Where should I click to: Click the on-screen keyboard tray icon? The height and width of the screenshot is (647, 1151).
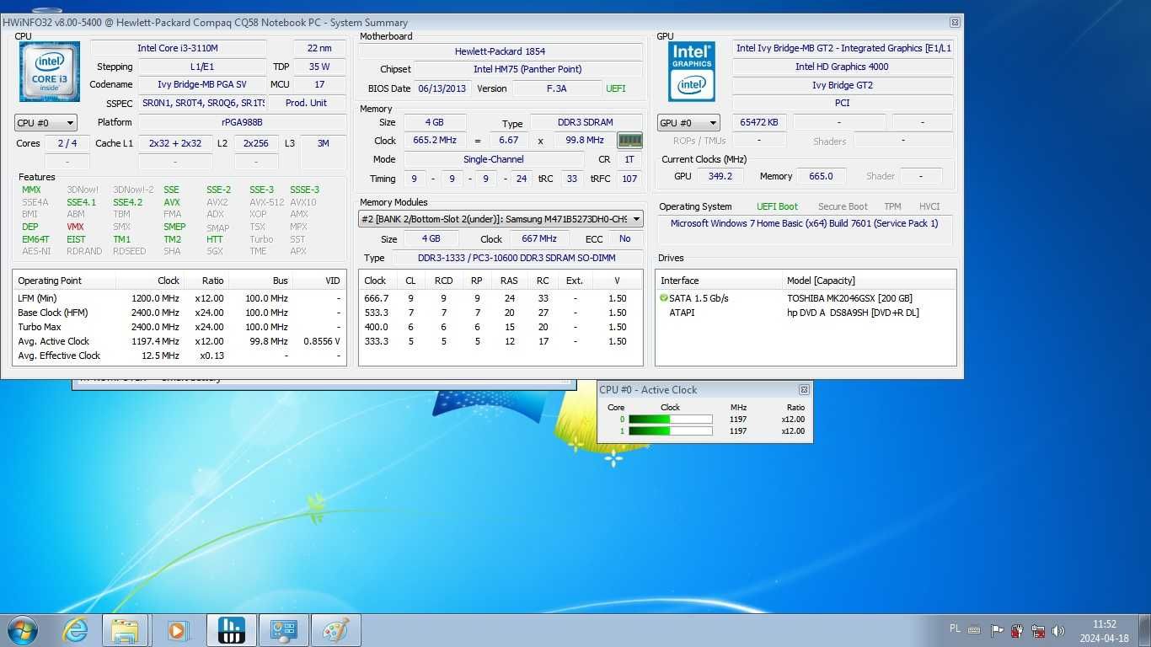click(x=974, y=630)
